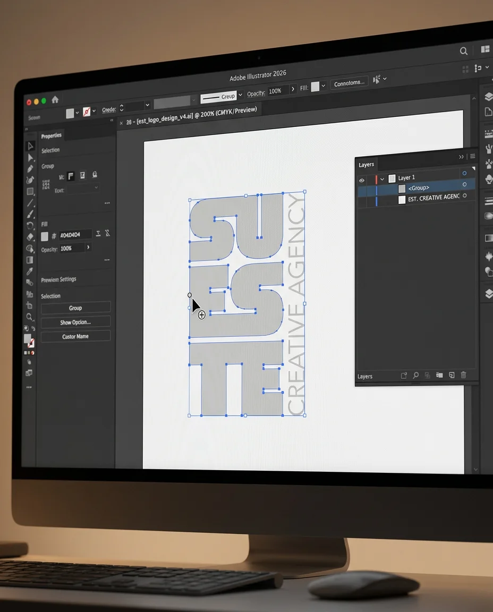The image size is (493, 612).
Task: Click the Layers panel hamburger menu icon
Action: coord(473,156)
